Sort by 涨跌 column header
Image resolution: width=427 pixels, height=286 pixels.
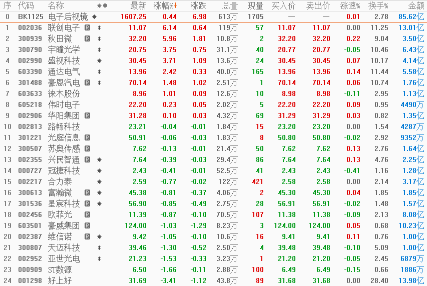click(x=199, y=5)
